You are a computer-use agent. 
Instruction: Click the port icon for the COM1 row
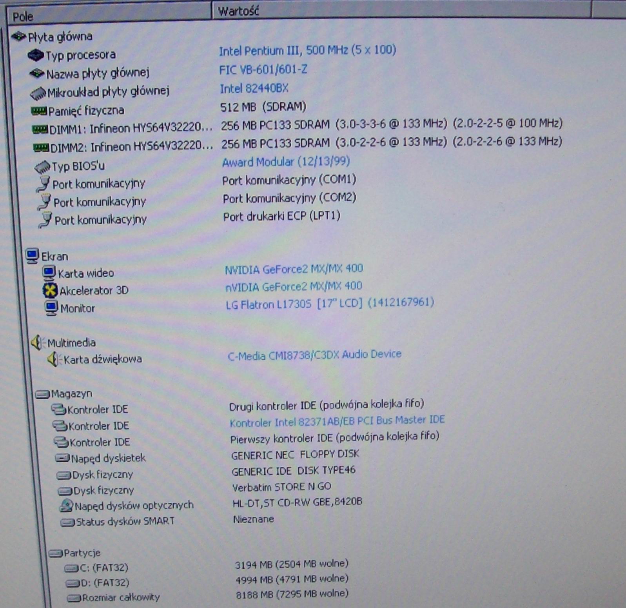44,184
